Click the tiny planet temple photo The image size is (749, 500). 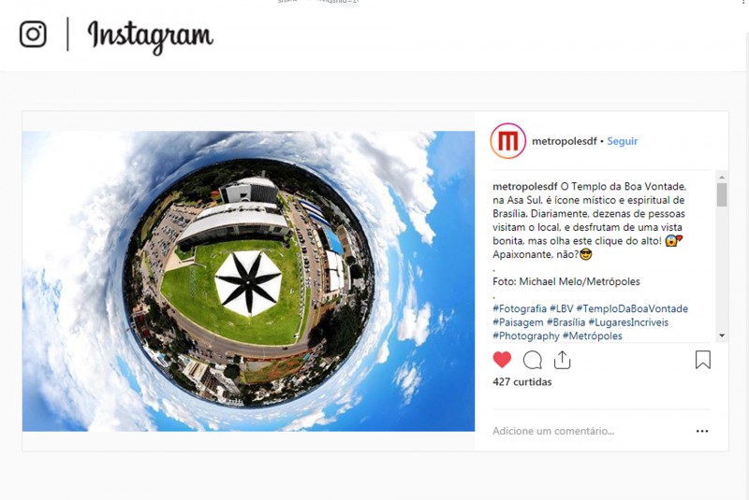pyautogui.click(x=248, y=281)
